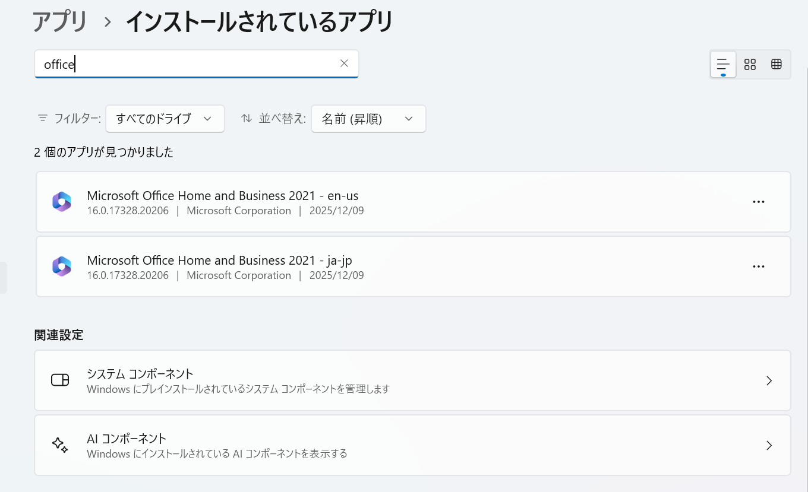The width and height of the screenshot is (808, 492).
Task: Switch to list view layout
Action: click(723, 64)
